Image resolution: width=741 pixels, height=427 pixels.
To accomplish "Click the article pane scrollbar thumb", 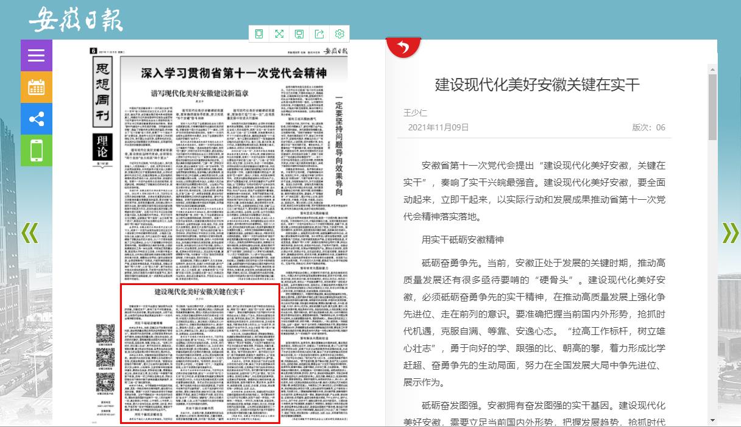I will tap(712, 107).
